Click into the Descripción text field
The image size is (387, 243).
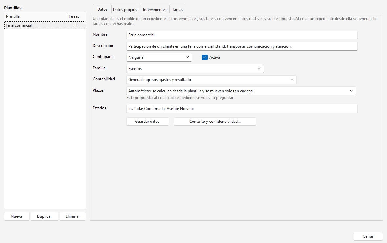tap(242, 46)
